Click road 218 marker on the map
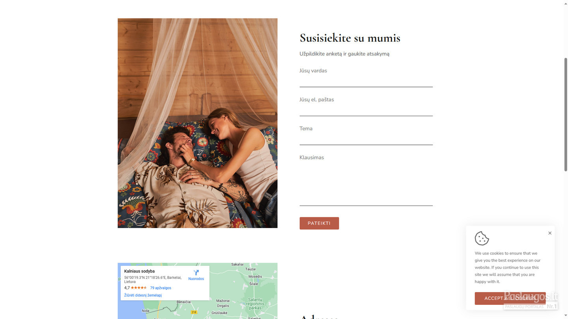Screen dimensions: 568x319 194,312
